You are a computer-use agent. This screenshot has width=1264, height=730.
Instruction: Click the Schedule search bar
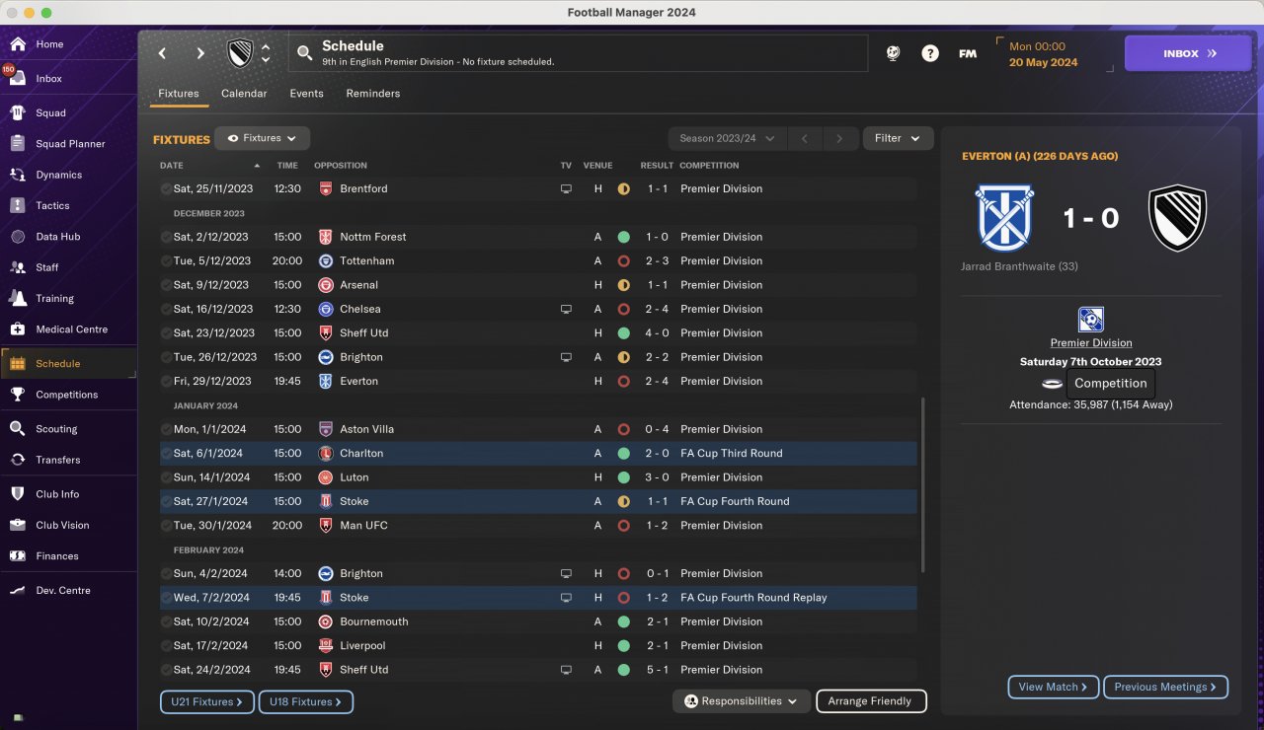point(579,53)
